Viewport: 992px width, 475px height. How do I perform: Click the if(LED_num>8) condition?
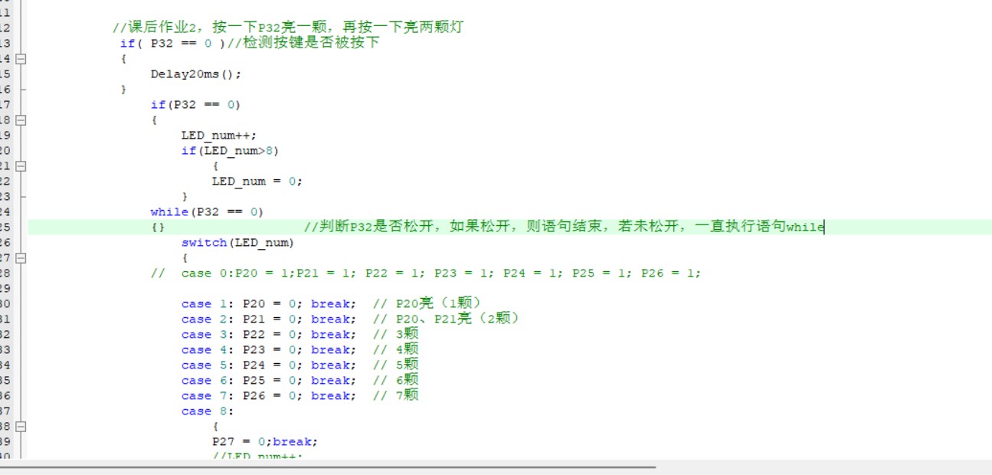230,151
